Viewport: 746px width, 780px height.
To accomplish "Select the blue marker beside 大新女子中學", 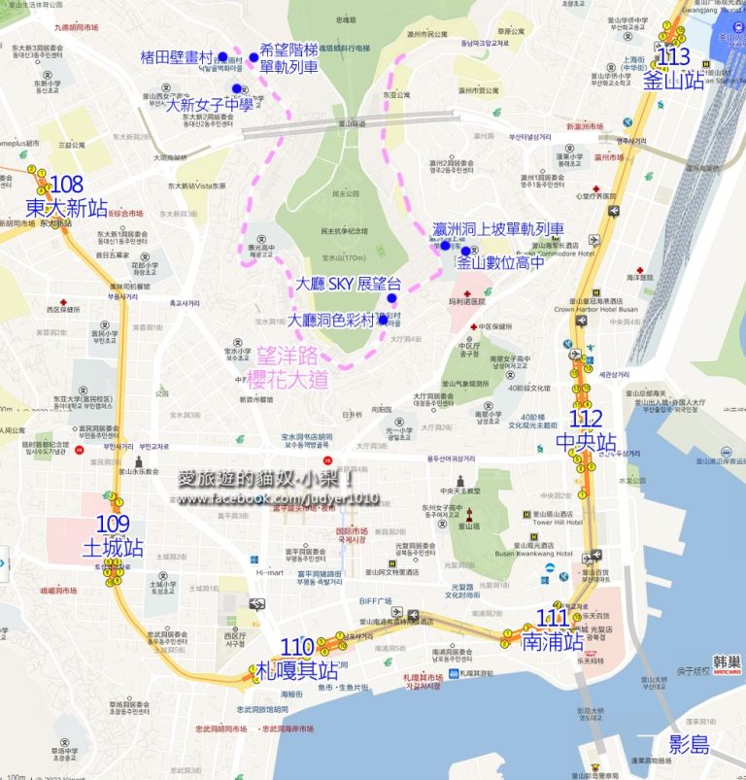I will pos(235,89).
